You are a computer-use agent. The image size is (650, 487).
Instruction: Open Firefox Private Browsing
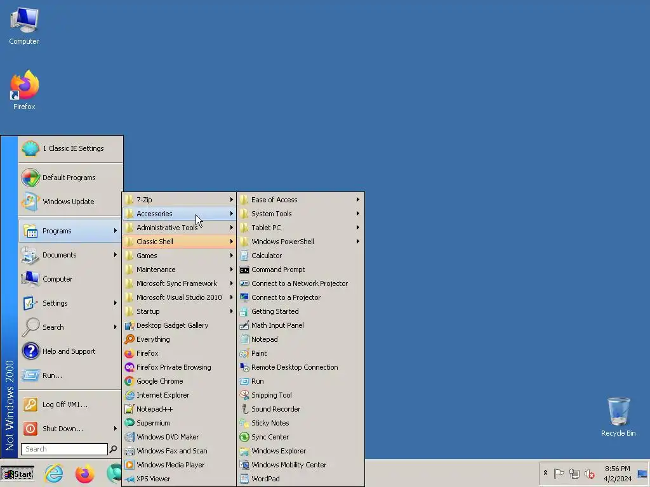click(x=179, y=367)
